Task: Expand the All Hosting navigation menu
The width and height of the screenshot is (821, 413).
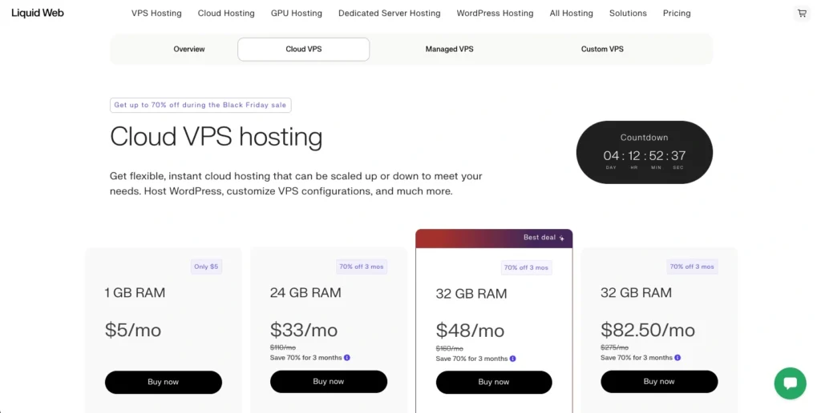Action: tap(571, 14)
